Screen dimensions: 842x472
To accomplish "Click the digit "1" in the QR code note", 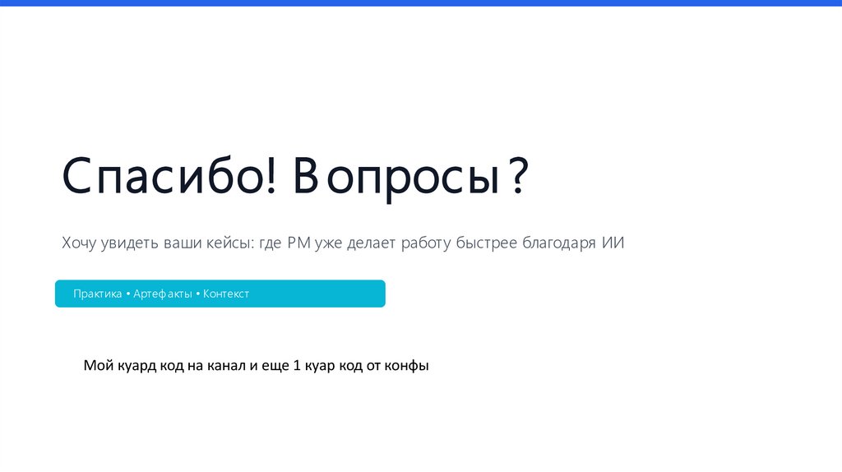I will (x=297, y=366).
